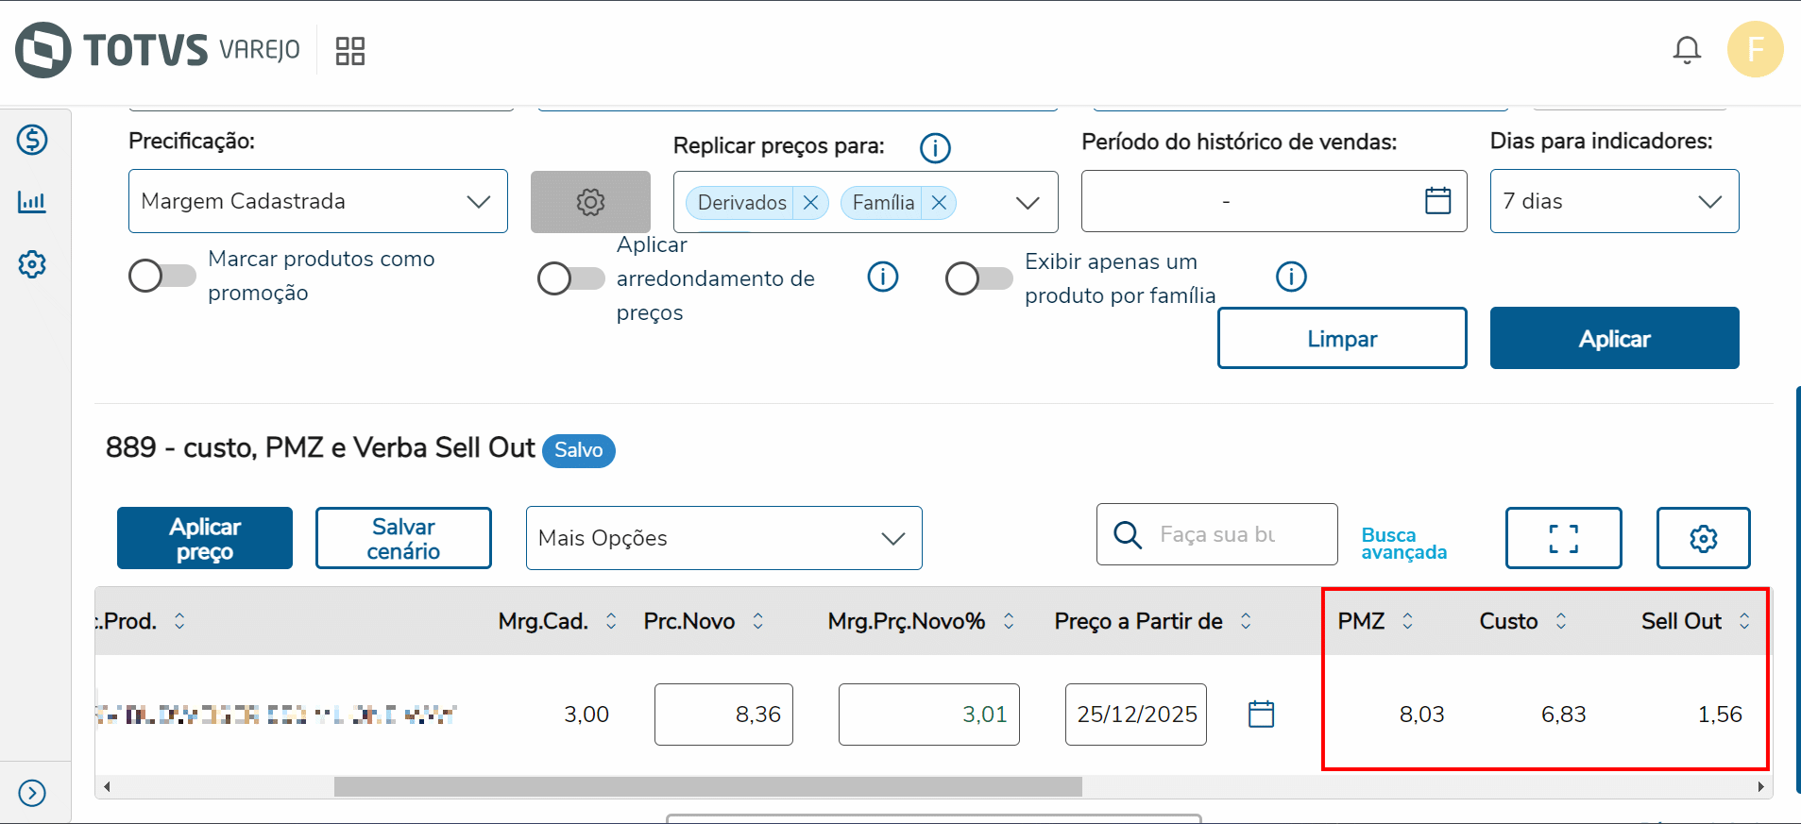The height and width of the screenshot is (824, 1801).
Task: Enable Aplicar arredondamento de preços switch
Action: click(x=570, y=278)
